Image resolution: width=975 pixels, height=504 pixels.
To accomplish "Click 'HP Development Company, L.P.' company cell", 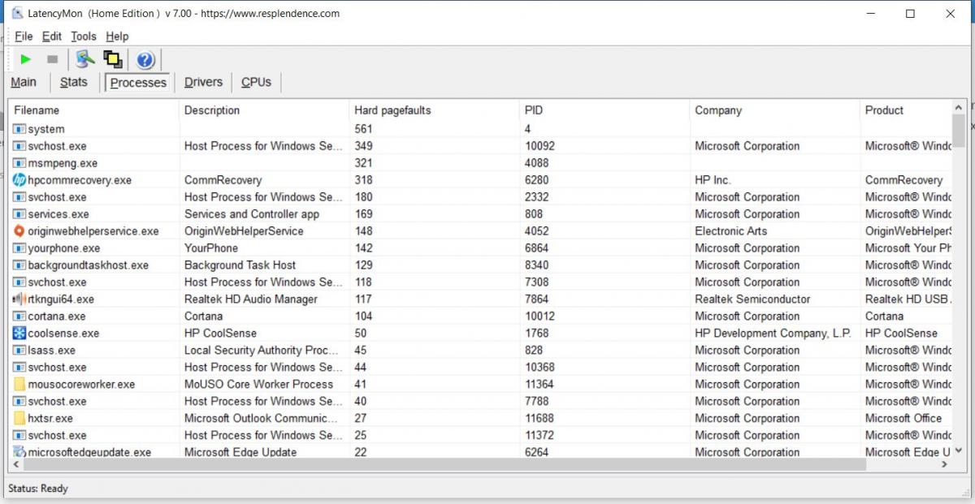I will pyautogui.click(x=773, y=334).
